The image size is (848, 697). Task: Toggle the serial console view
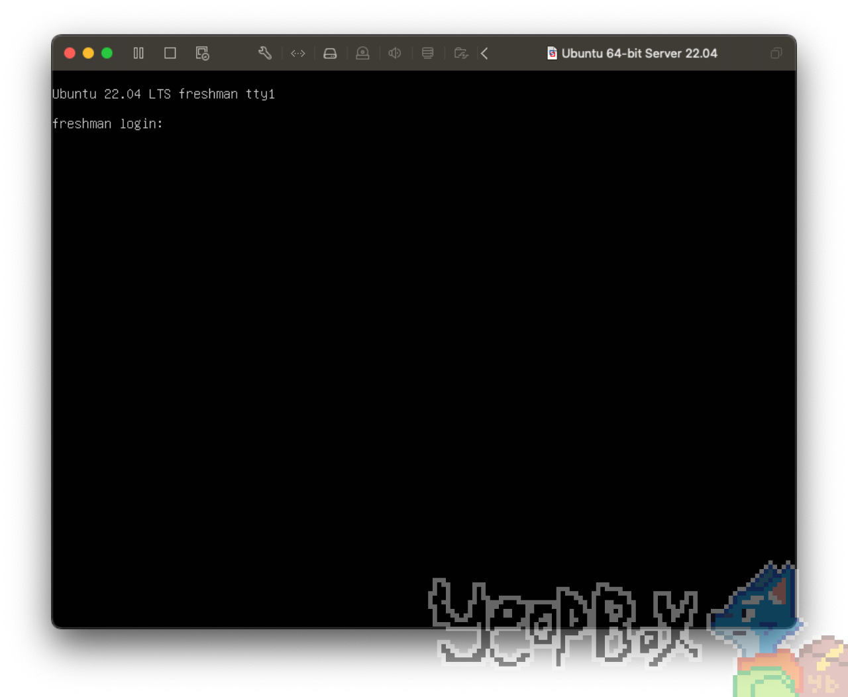(297, 53)
